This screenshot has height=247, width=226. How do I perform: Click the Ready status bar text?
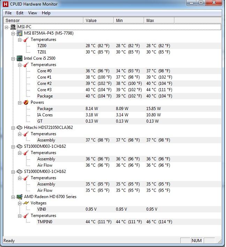[x=9, y=241]
